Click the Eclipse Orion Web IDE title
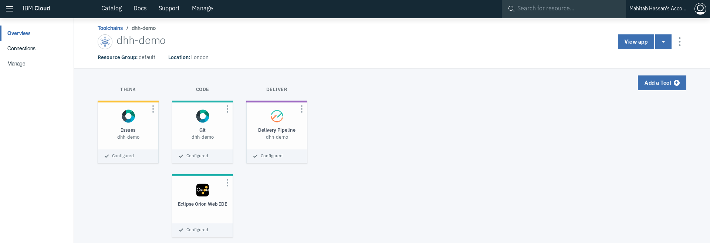 (x=203, y=204)
